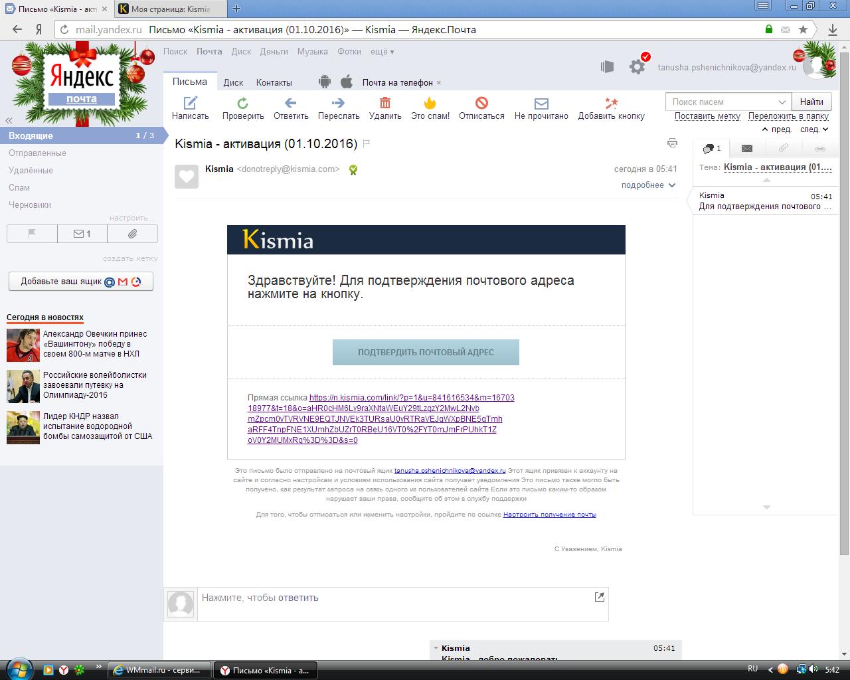The height and width of the screenshot is (680, 850).
Task: Bookmark the page with the star icon
Action: [803, 29]
